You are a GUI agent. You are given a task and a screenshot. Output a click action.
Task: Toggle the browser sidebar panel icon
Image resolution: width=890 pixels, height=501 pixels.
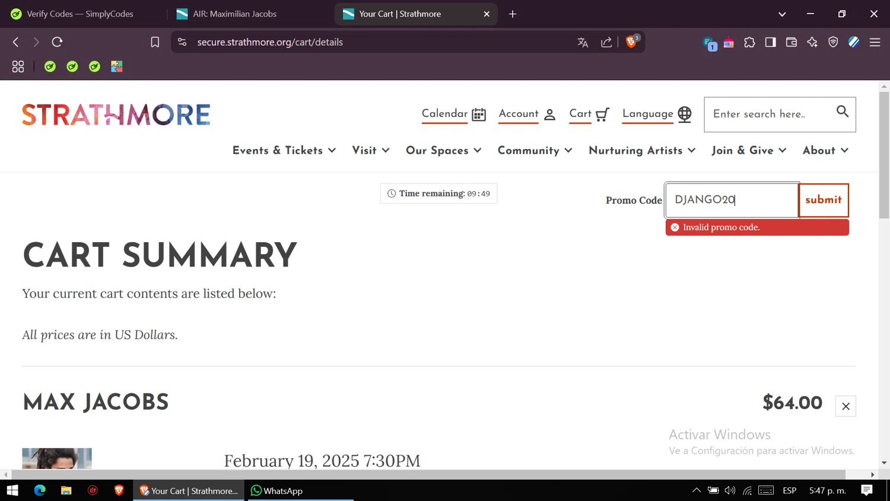[770, 42]
